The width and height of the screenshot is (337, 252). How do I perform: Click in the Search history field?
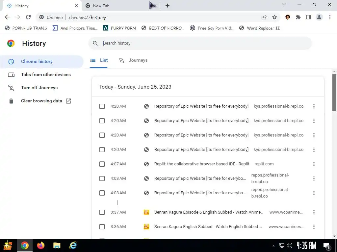pos(200,43)
